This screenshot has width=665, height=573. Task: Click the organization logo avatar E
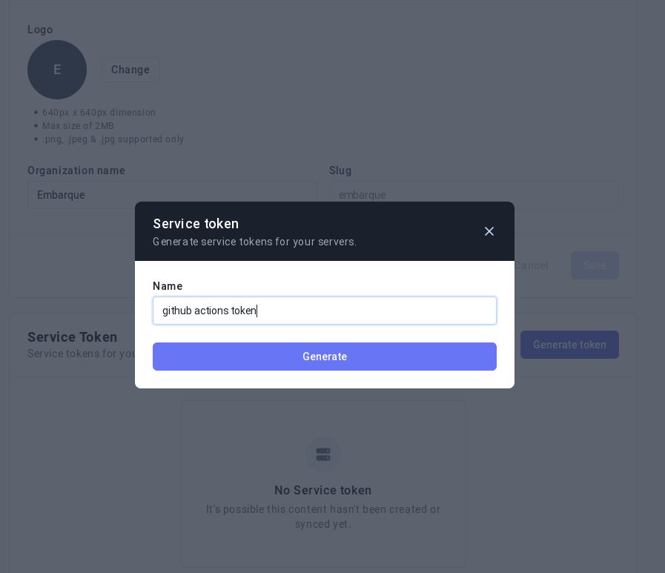57,70
